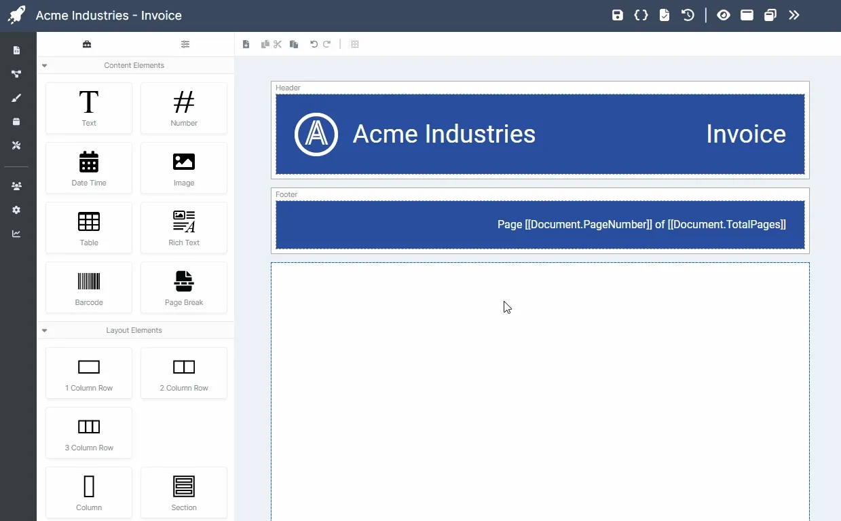Open version history with the clock icon
The image size is (841, 521).
click(688, 15)
